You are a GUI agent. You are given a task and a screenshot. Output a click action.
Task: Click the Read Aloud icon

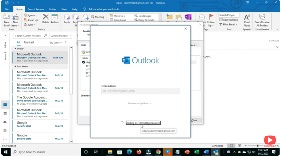coord(247,20)
